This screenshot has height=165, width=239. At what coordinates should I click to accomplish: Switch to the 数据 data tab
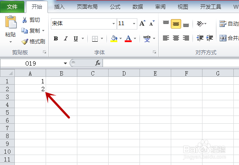tap(138, 7)
